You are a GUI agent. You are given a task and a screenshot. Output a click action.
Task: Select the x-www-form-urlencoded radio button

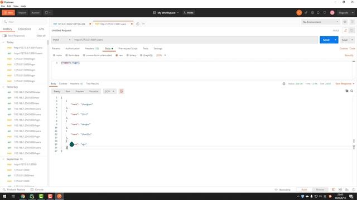pyautogui.click(x=84, y=56)
